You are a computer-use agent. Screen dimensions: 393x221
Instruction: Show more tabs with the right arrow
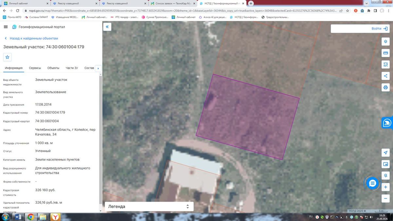click(98, 68)
